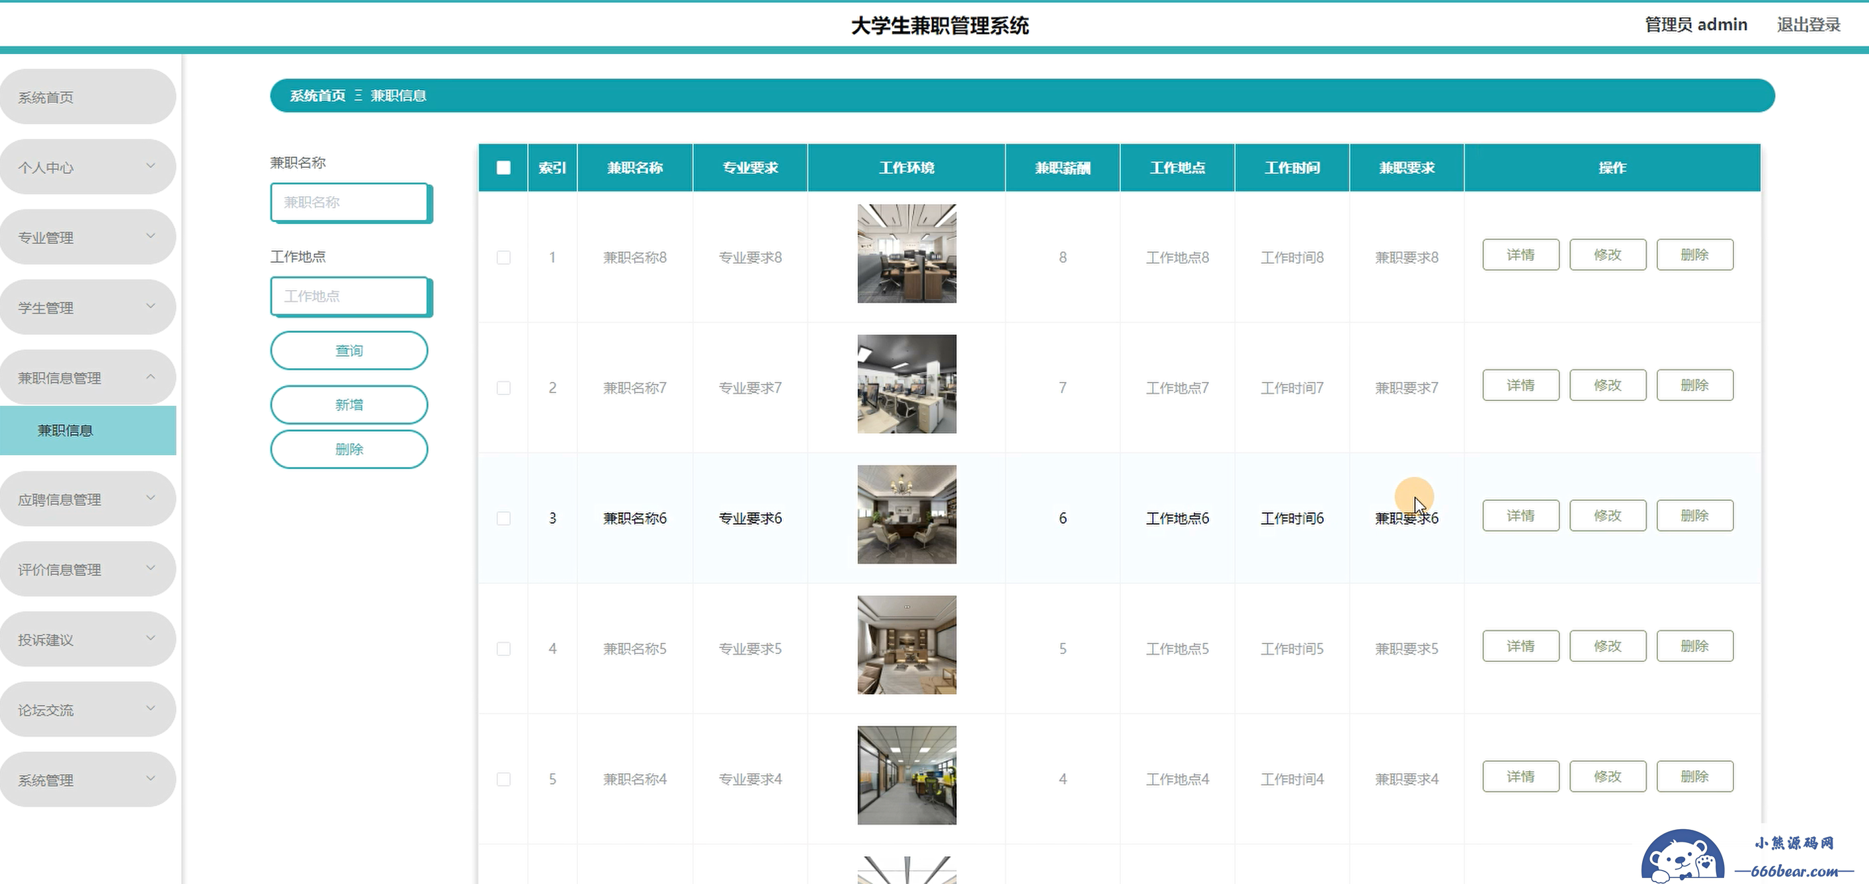
Task: Click the 查询 button
Action: (349, 351)
